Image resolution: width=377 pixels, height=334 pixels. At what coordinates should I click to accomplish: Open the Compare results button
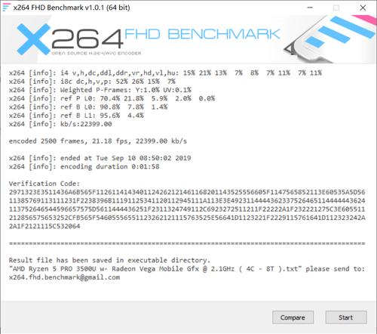click(x=293, y=317)
